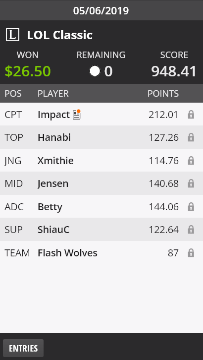
Task: Open the ENTRIES button
Action: (x=23, y=348)
